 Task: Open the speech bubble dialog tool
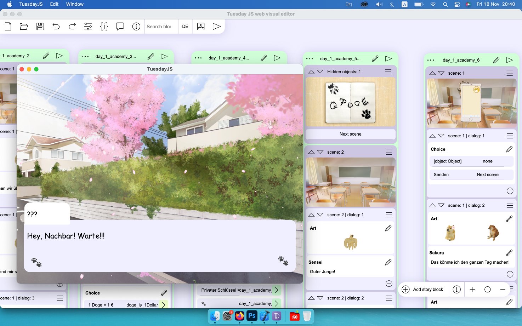tap(120, 27)
